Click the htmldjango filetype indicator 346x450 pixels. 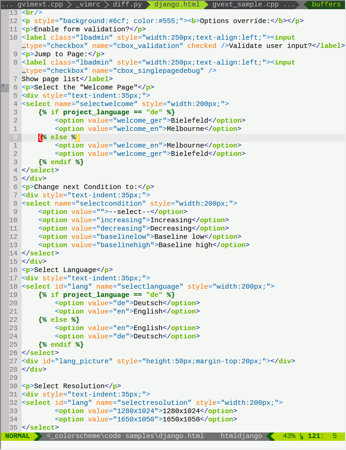point(241,436)
